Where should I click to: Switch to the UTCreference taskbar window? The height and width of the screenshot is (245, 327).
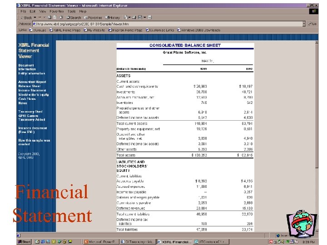211,242
